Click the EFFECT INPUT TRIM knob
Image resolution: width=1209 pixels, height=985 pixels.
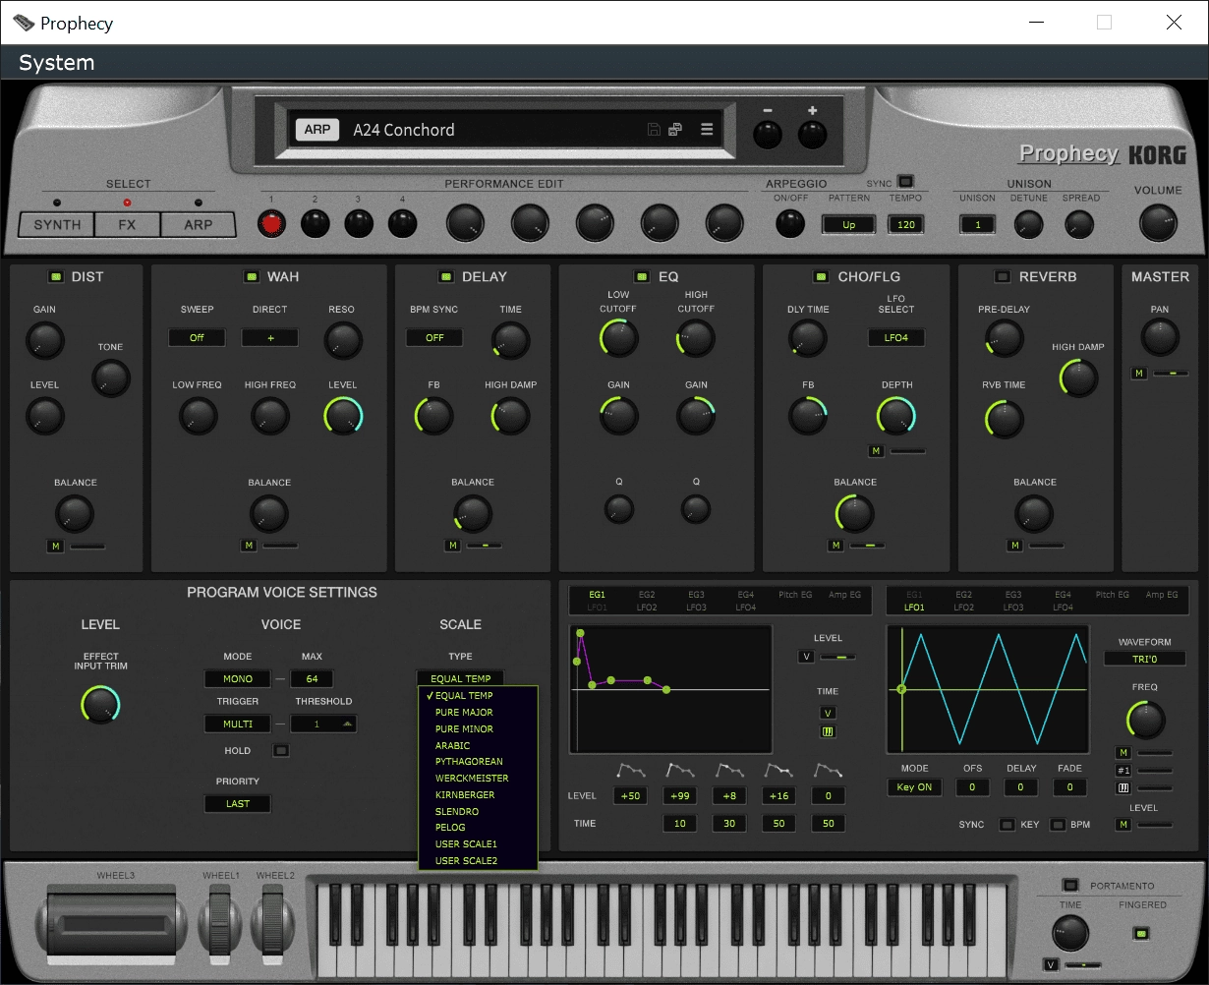point(100,705)
